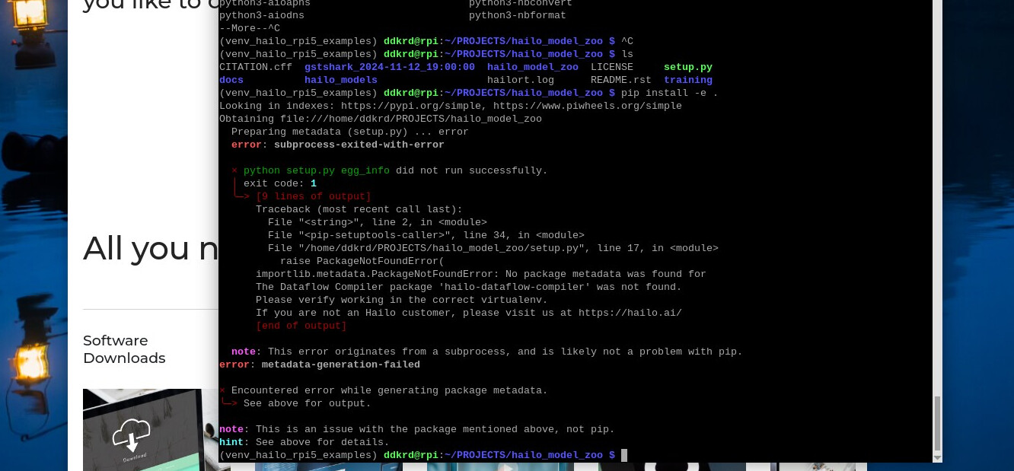Screen dimensions: 1014x471
Task: Click the "pip install -e ." command text
Action: pyautogui.click(x=669, y=93)
